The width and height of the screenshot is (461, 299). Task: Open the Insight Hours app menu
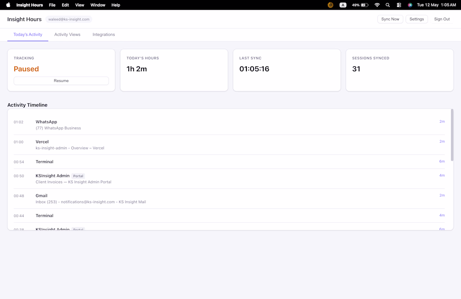[x=29, y=5]
